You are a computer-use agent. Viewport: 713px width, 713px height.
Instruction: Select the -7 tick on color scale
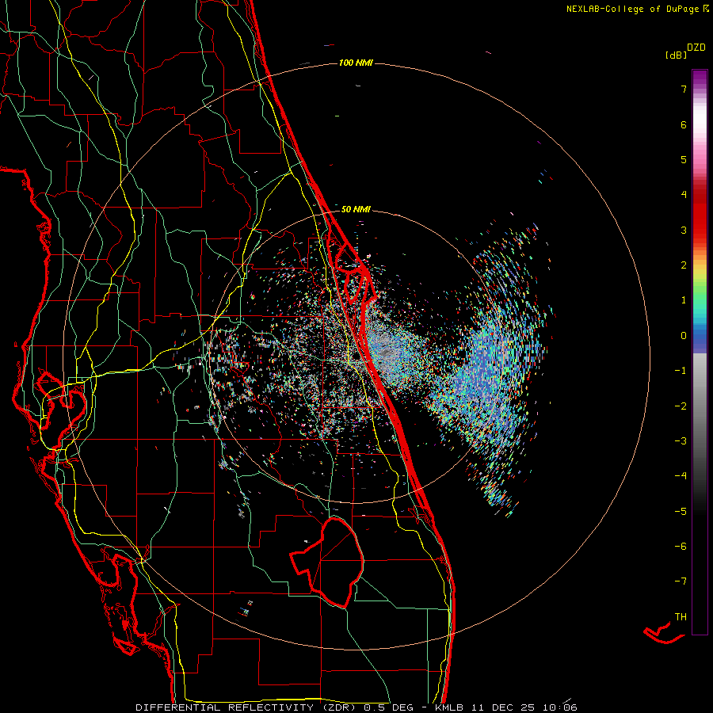(x=681, y=581)
